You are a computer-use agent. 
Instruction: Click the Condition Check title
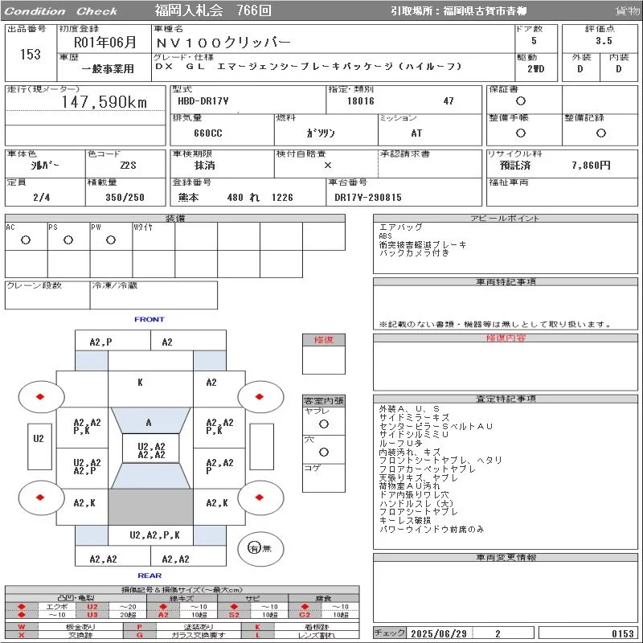click(61, 11)
